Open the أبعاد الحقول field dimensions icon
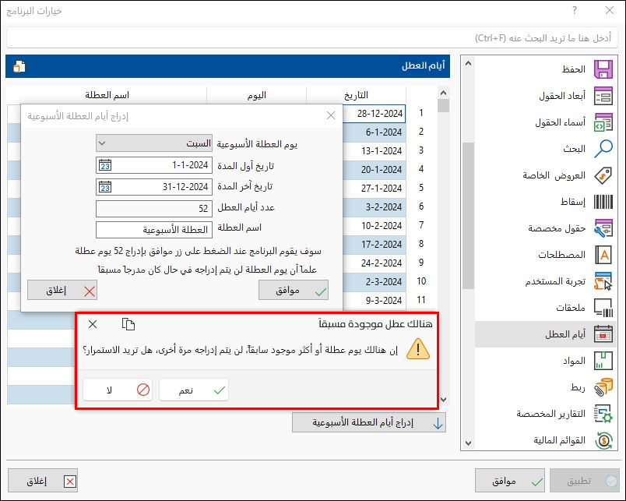The width and height of the screenshot is (626, 501). pos(603,96)
